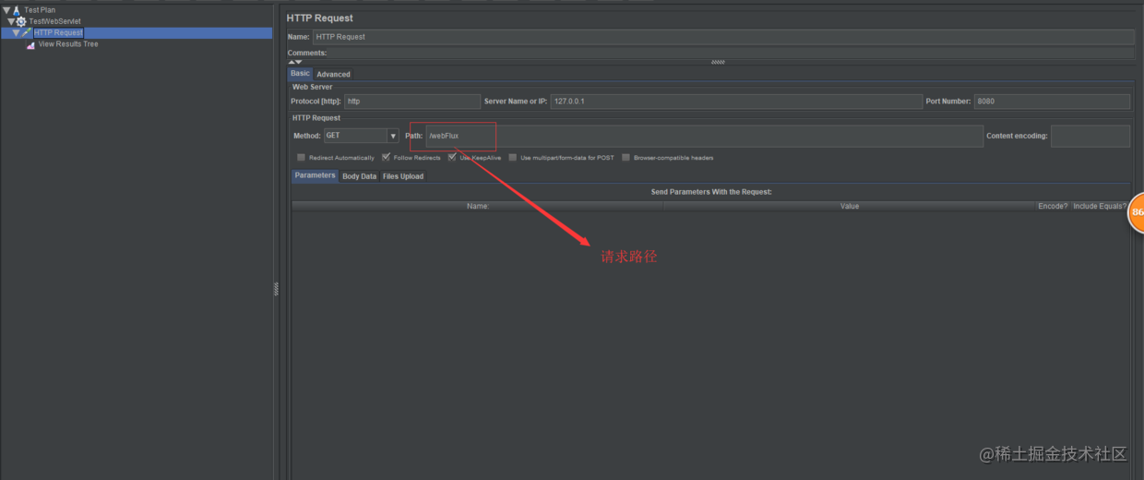Click the vertical splitter handle between panels
The width and height of the screenshot is (1144, 480).
276,289
